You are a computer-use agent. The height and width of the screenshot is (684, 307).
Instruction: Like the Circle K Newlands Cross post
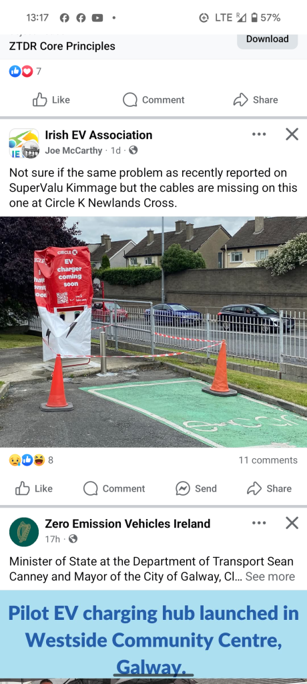[34, 488]
